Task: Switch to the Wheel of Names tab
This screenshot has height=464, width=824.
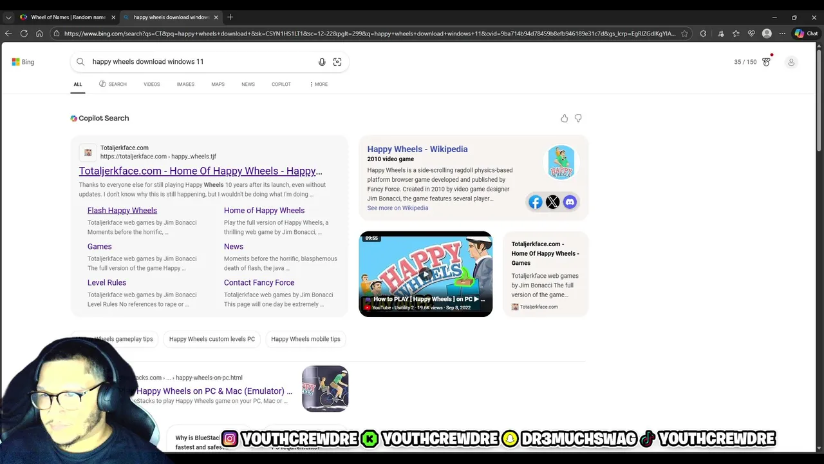Action: coord(67,17)
